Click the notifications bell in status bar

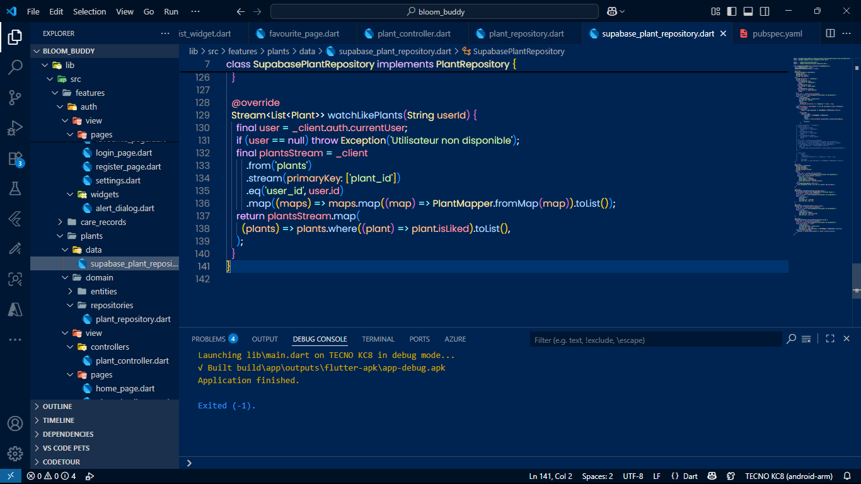coord(848,476)
